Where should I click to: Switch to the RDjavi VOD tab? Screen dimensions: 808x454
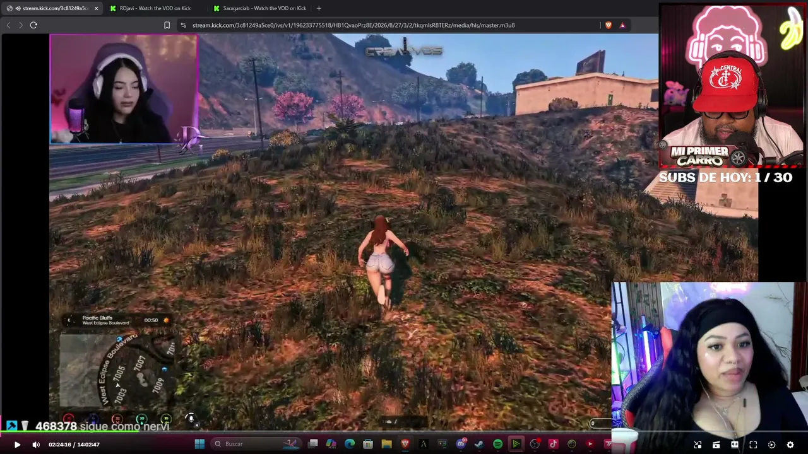pyautogui.click(x=155, y=8)
